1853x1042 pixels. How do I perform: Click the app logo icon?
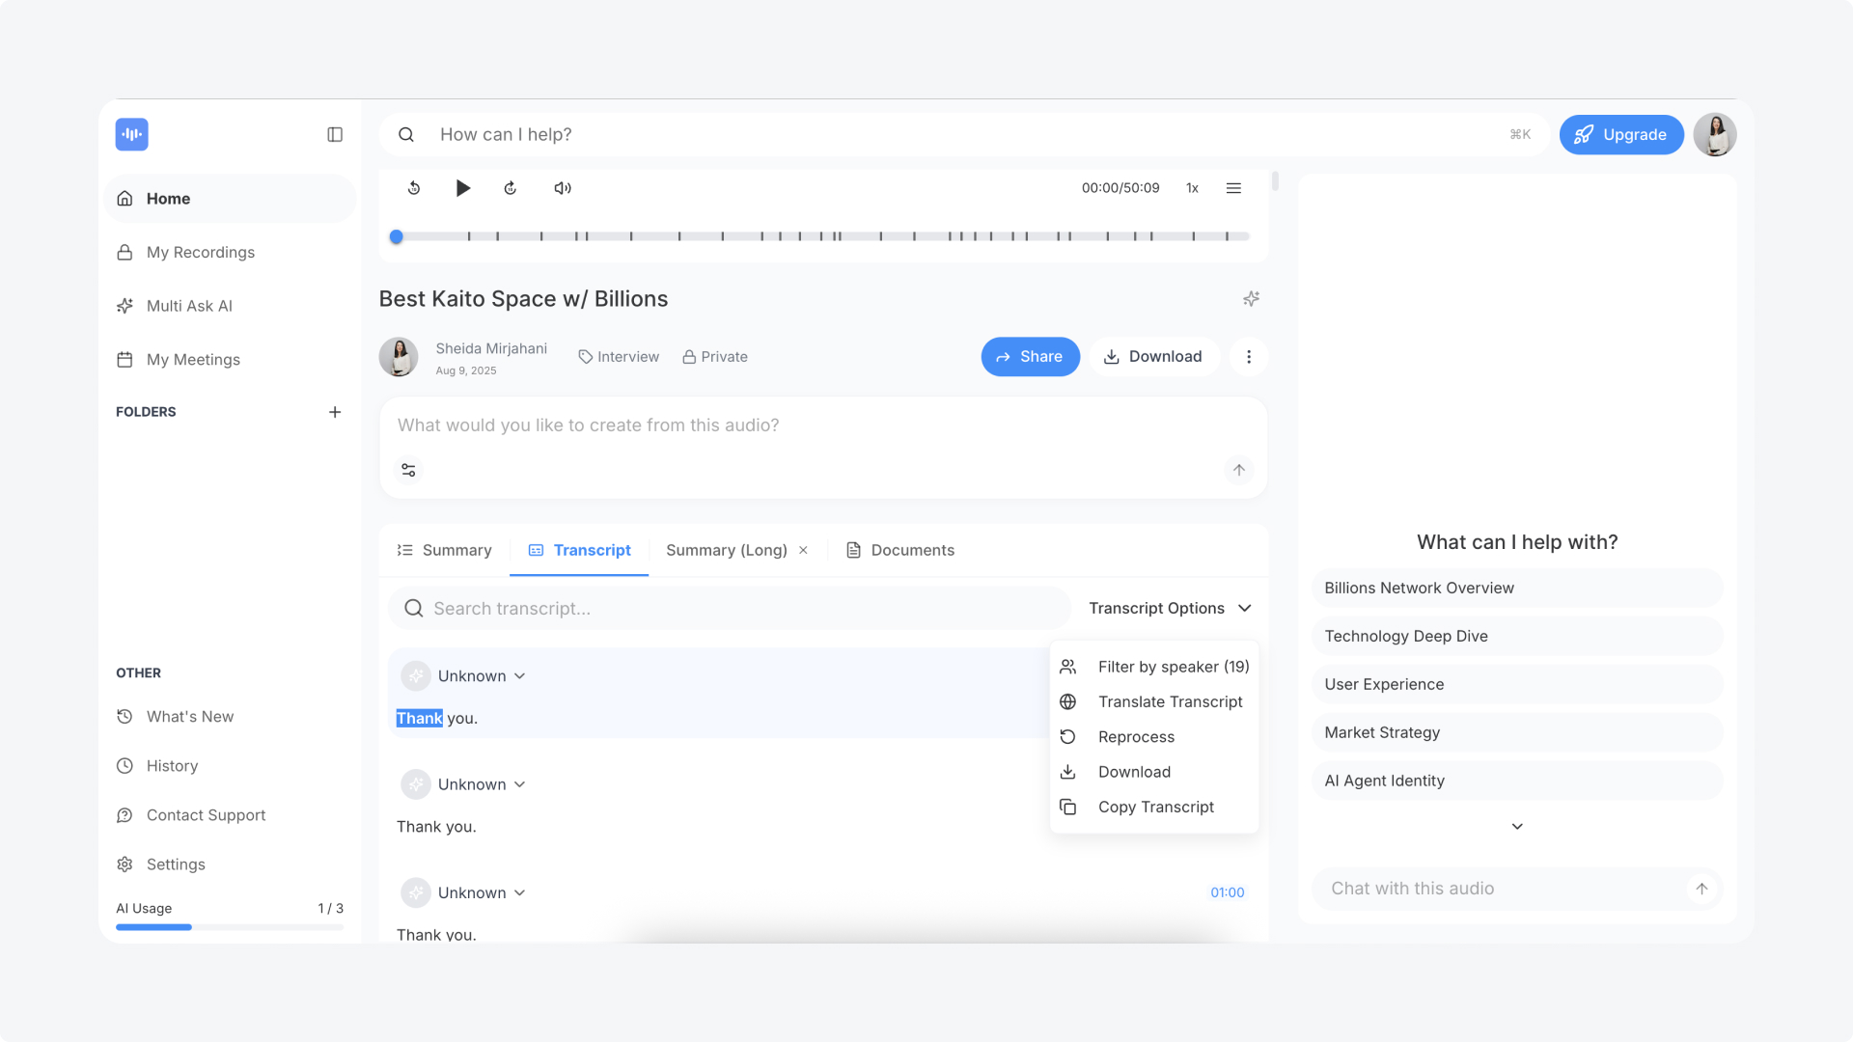tap(132, 134)
